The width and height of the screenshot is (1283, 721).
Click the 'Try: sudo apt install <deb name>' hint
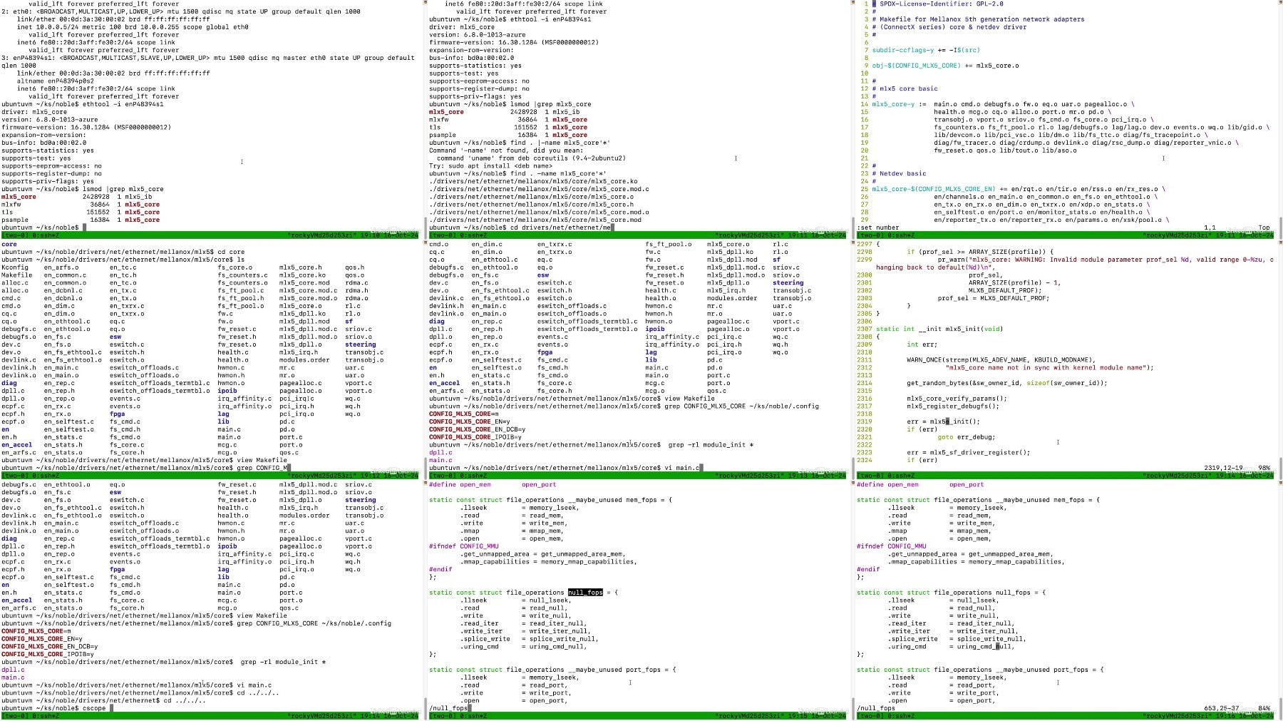(x=491, y=166)
